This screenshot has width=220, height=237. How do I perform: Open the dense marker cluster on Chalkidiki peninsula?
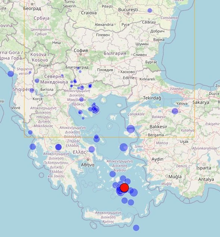coord(95,109)
